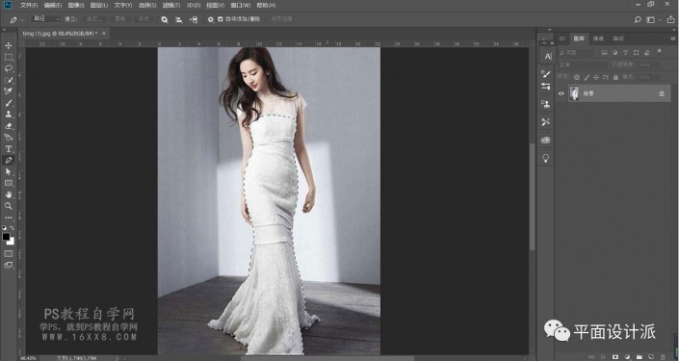Click the foreground color swatch

click(6, 237)
